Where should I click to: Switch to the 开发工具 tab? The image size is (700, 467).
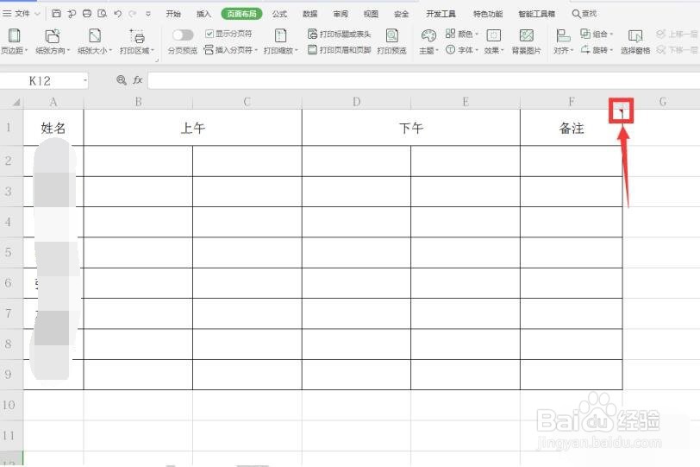441,14
